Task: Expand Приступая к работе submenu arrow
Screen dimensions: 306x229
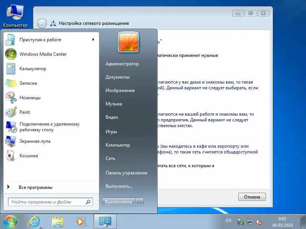Action: (93, 40)
